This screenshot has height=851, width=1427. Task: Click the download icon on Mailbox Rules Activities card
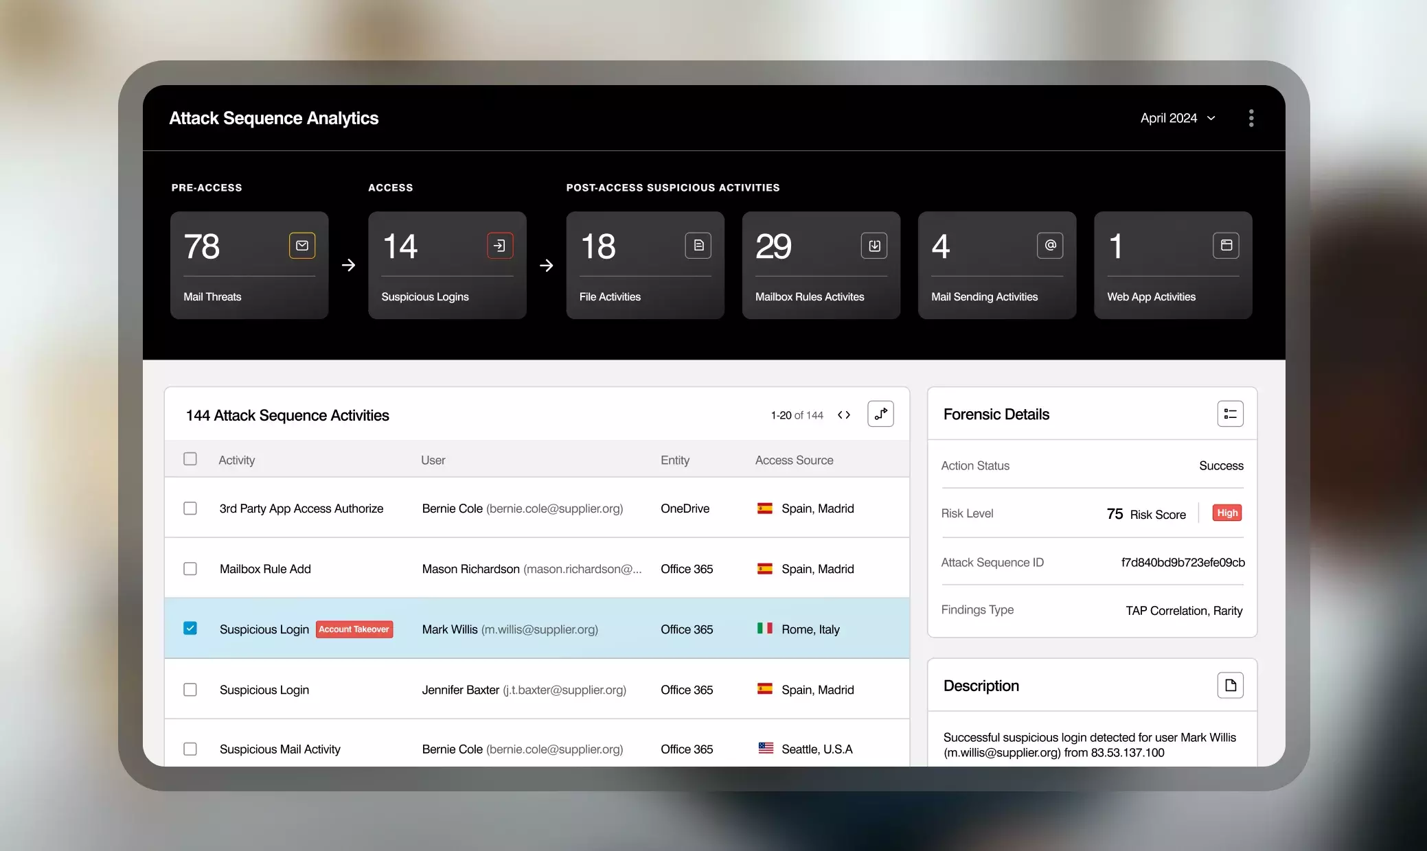pyautogui.click(x=874, y=246)
